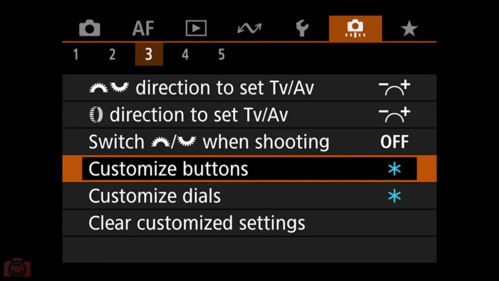Open the Customize dials menu item
The image size is (499, 281).
click(249, 195)
